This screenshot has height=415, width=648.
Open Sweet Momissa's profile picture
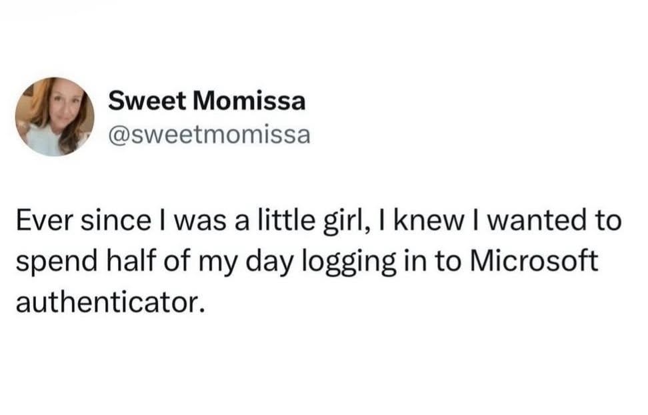pos(55,117)
